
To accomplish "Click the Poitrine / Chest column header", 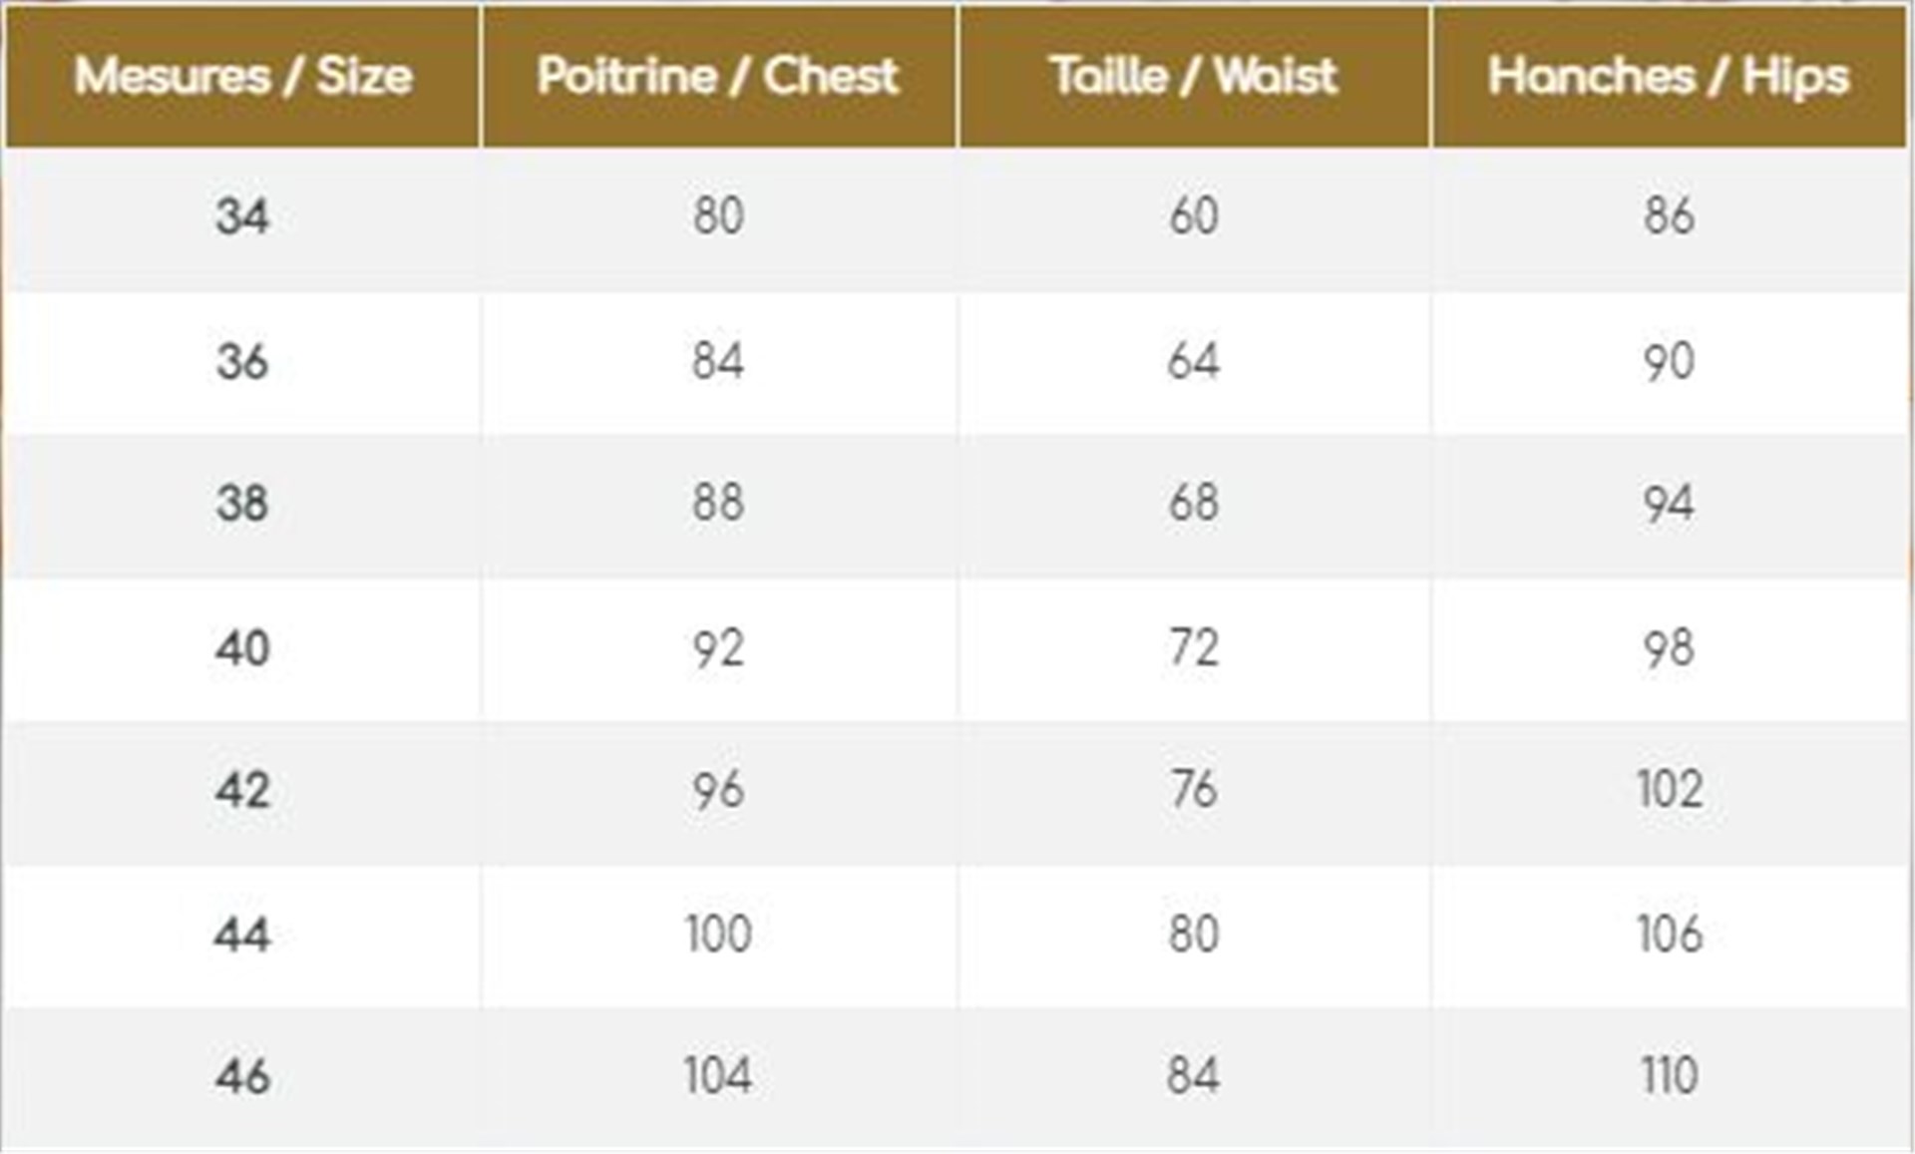I will (x=718, y=76).
